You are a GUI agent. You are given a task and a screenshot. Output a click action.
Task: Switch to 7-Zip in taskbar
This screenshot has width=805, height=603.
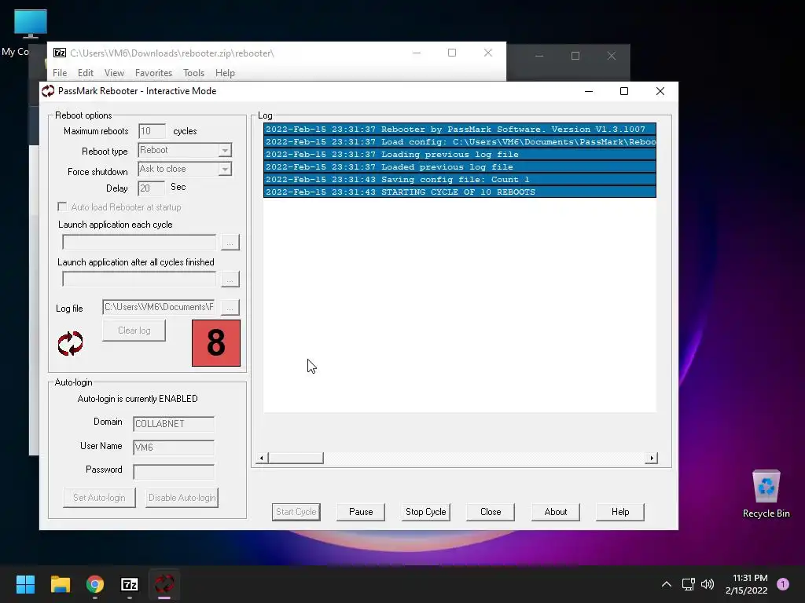click(130, 584)
